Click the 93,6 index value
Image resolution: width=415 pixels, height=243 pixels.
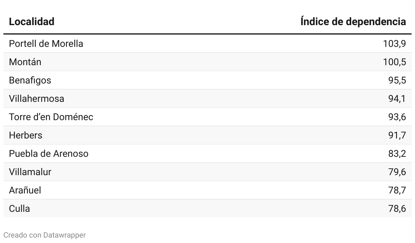click(397, 117)
